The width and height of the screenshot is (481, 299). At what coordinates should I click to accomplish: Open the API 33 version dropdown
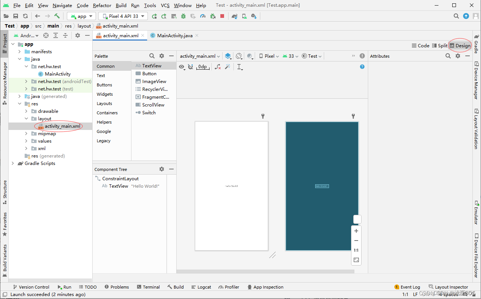pos(291,56)
